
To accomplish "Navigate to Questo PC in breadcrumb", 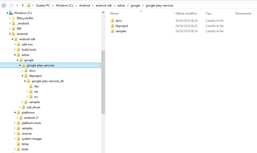I will 43,5.
